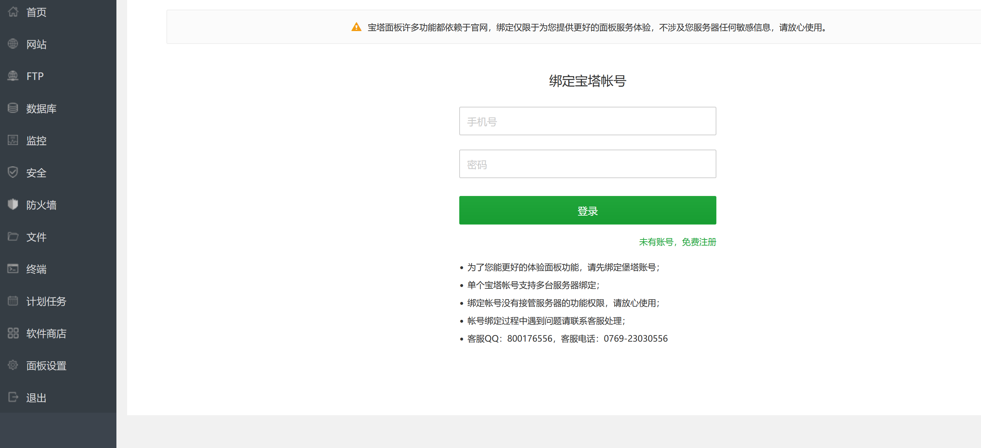981x448 pixels.
Task: Open the 软件商店 menu item
Action: click(46, 333)
